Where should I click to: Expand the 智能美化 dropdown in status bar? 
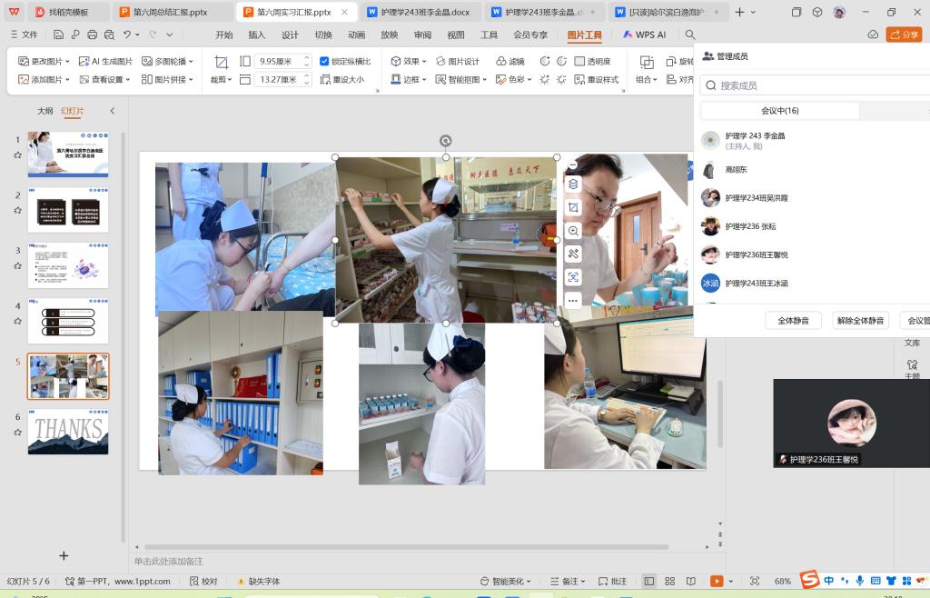tap(506, 581)
